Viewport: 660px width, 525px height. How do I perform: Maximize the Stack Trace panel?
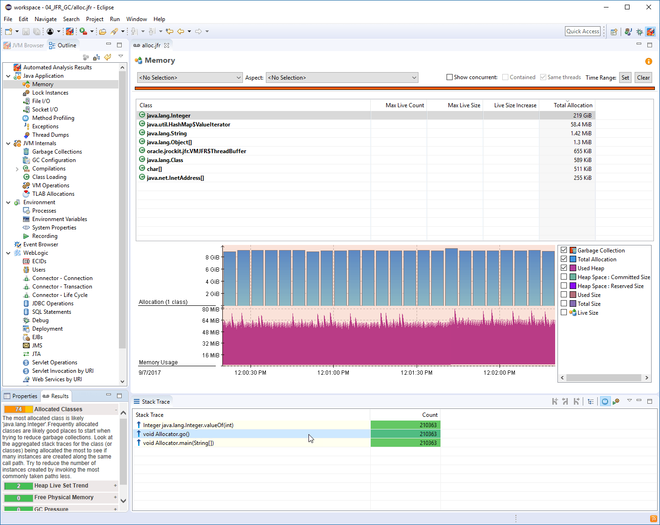click(650, 401)
